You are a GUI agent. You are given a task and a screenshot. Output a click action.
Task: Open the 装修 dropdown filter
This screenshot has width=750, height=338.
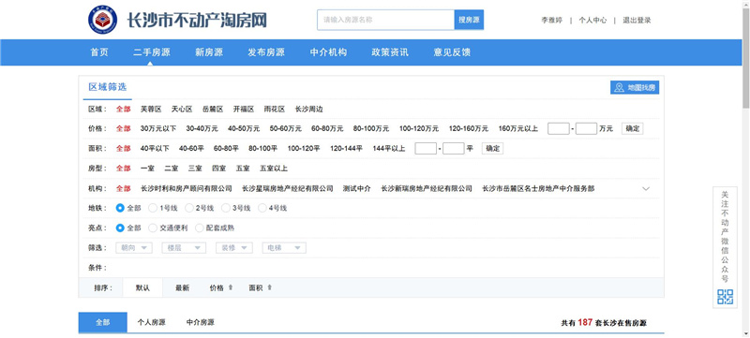tap(233, 248)
